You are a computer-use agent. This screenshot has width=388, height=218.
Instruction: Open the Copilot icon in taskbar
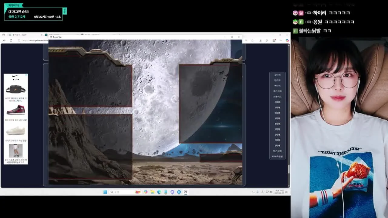146,192
